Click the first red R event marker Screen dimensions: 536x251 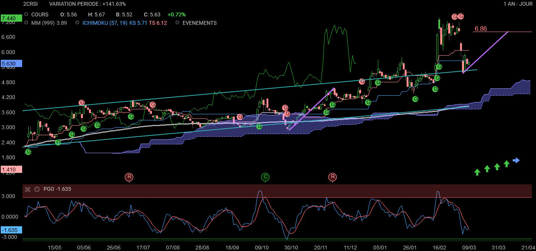point(129,177)
